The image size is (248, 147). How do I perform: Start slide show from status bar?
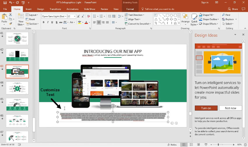[206, 145]
